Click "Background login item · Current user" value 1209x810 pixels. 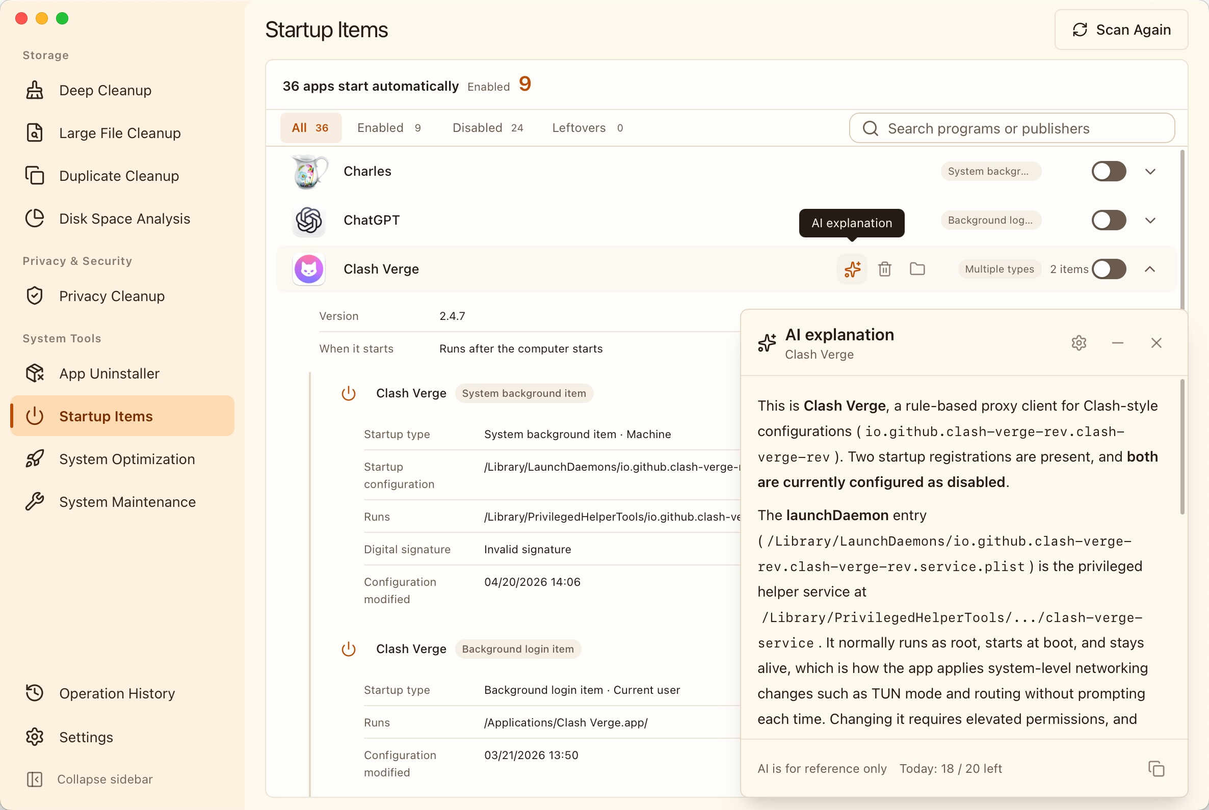point(582,690)
